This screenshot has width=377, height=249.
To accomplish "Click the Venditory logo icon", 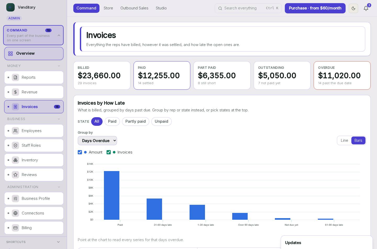I will (x=10, y=7).
